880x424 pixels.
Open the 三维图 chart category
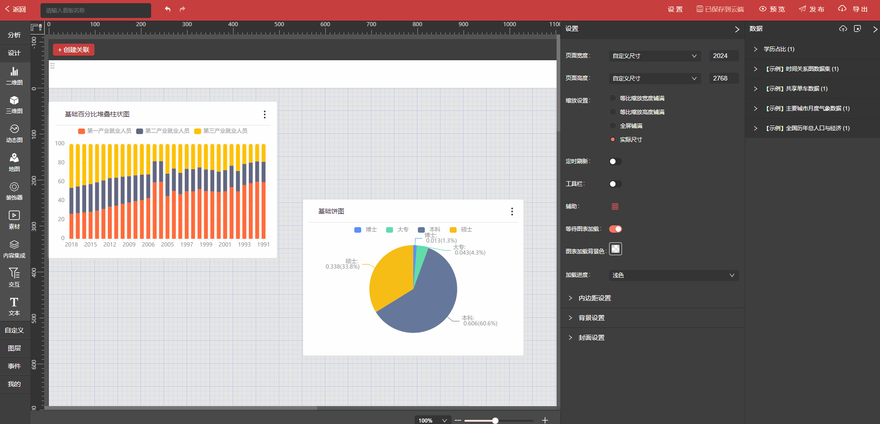tap(14, 104)
